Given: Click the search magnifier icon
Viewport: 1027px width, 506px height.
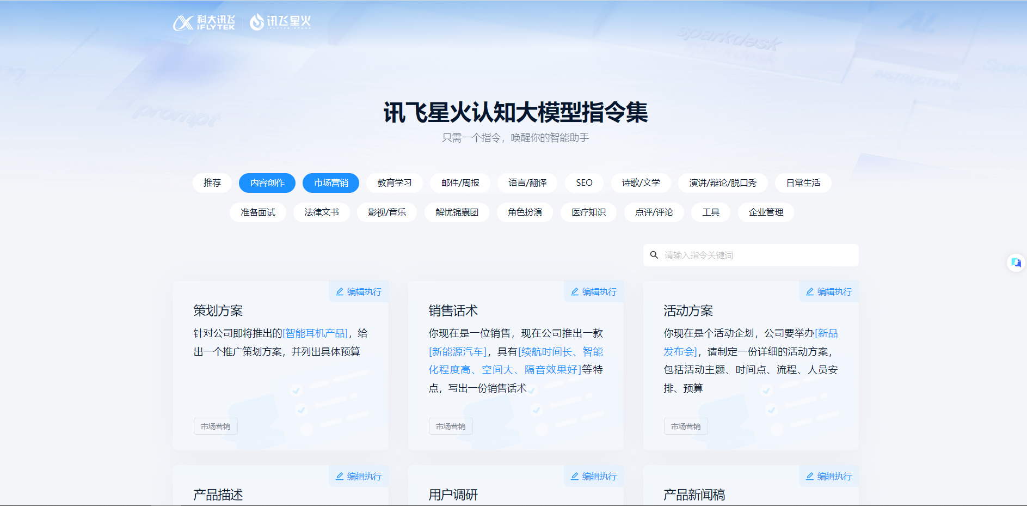Looking at the screenshot, I should click(x=654, y=255).
